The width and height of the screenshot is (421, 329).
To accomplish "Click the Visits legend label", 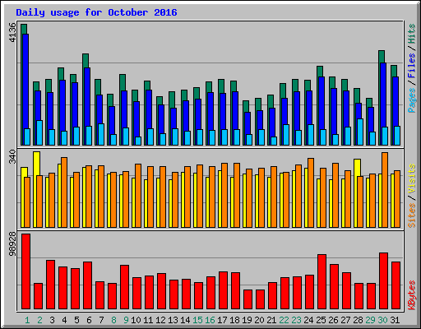I will (x=412, y=178).
